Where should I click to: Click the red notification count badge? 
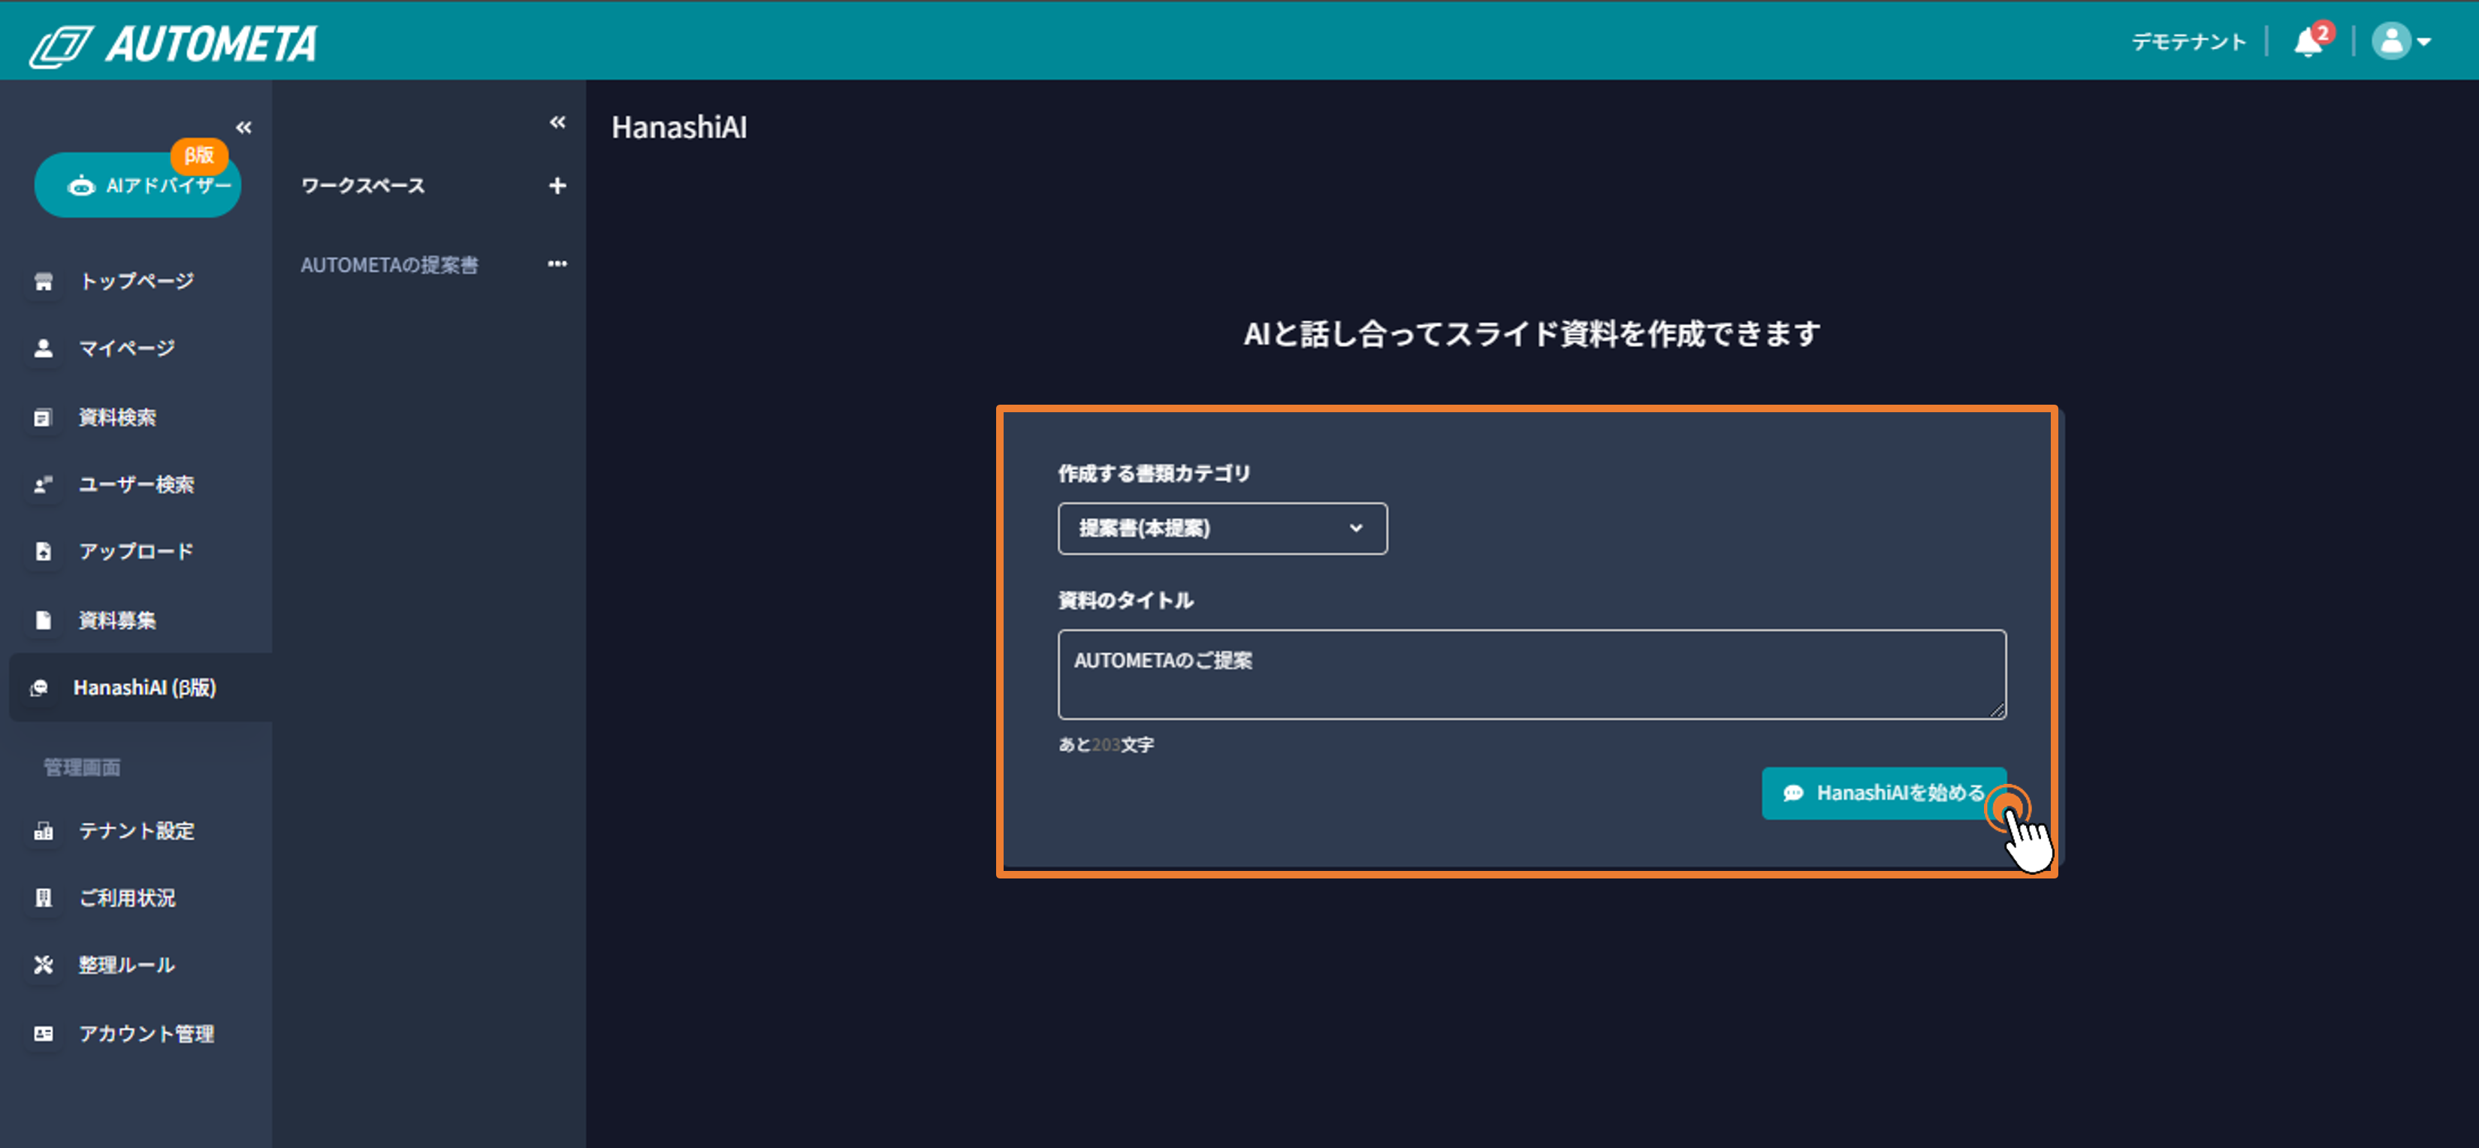coord(2323,33)
